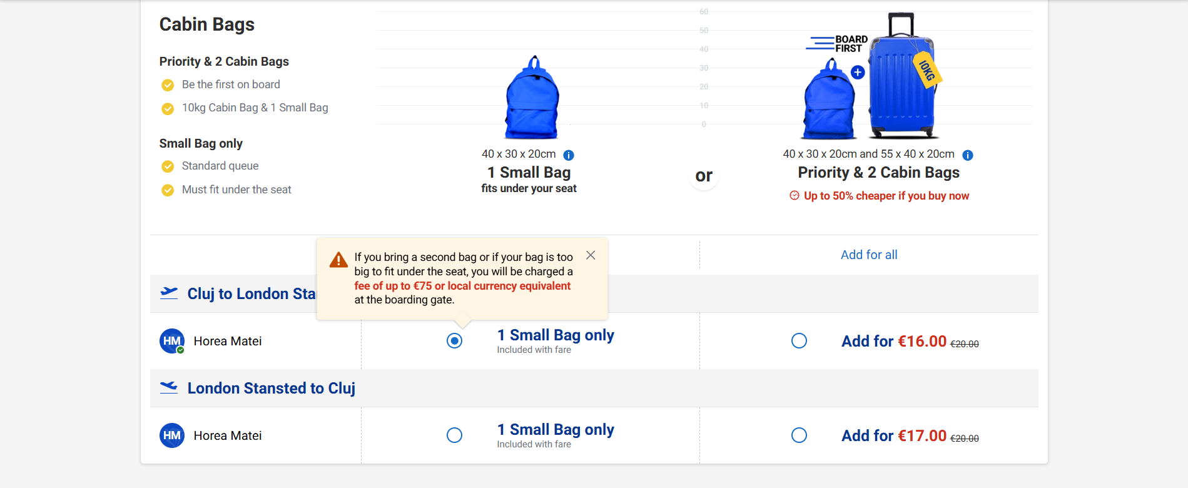Screen dimensions: 1188x488
Task: Click the "Add for all" link
Action: 869,255
